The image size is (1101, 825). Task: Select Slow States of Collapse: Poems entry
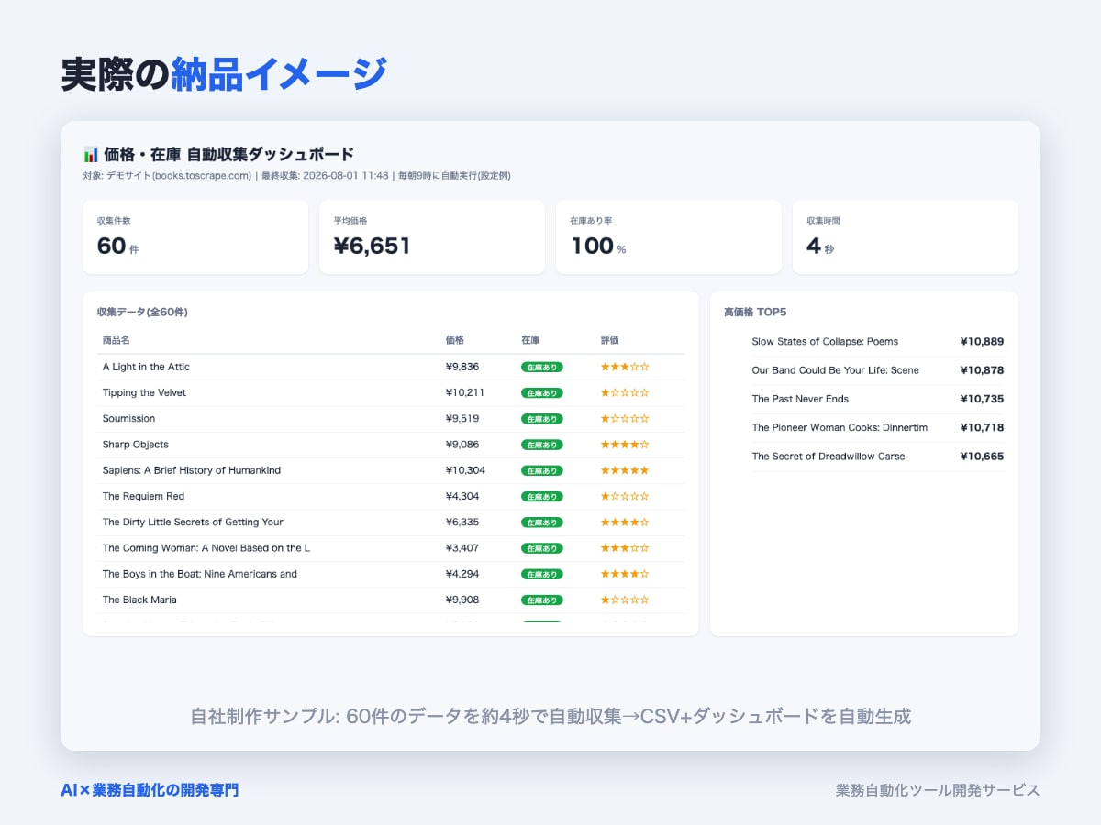pyautogui.click(x=825, y=342)
